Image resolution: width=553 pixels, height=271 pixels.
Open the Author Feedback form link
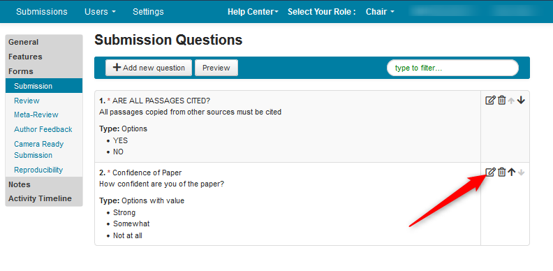click(43, 129)
